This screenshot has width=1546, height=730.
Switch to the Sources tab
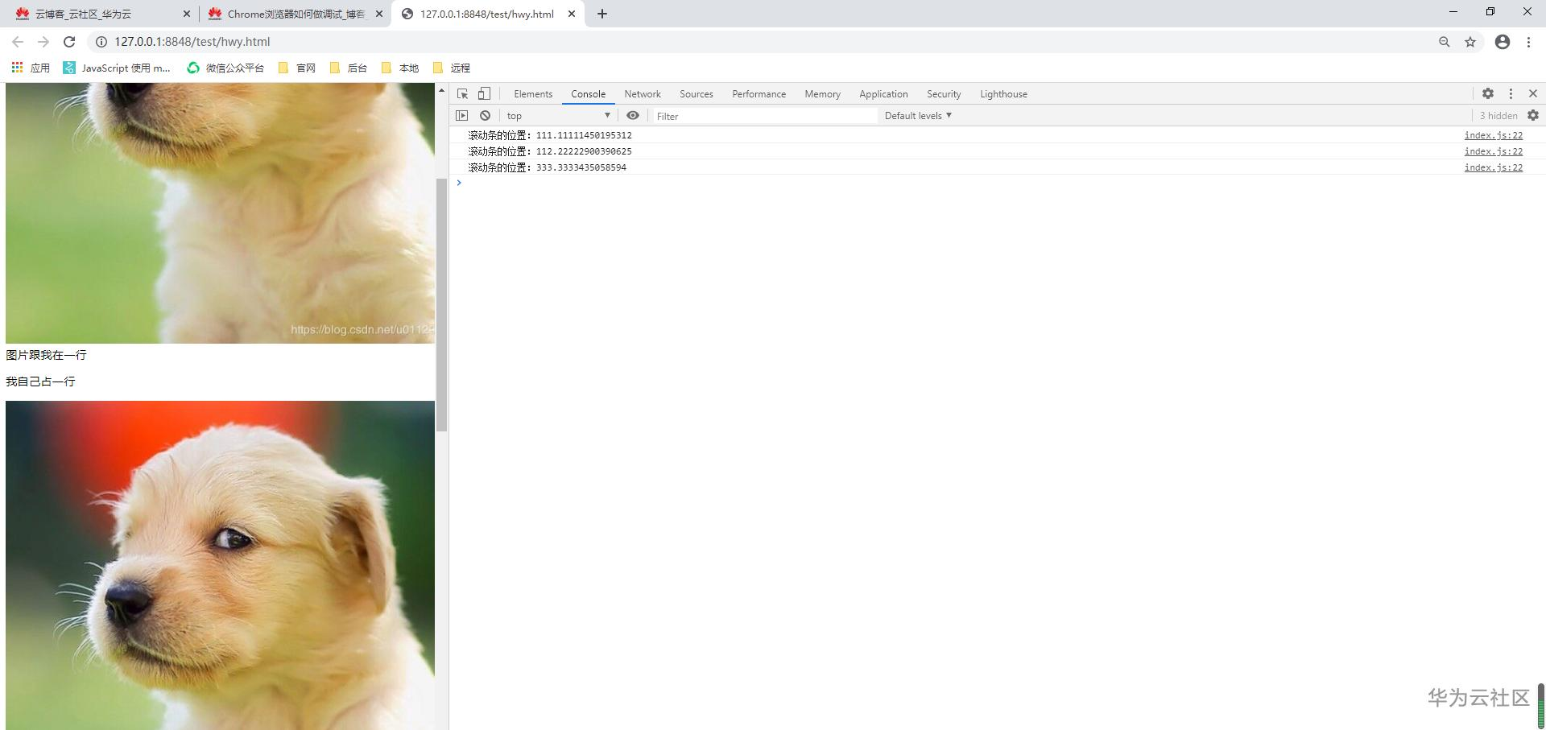click(697, 94)
